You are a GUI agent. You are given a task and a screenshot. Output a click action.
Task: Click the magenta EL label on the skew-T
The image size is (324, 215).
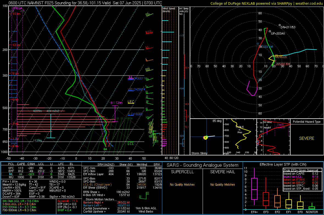pos(131,77)
